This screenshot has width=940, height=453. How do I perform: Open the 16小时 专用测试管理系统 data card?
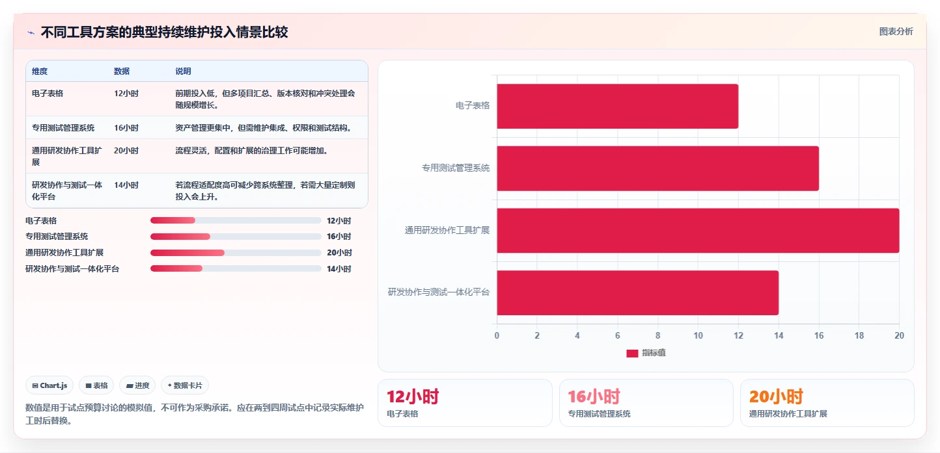[x=646, y=403]
